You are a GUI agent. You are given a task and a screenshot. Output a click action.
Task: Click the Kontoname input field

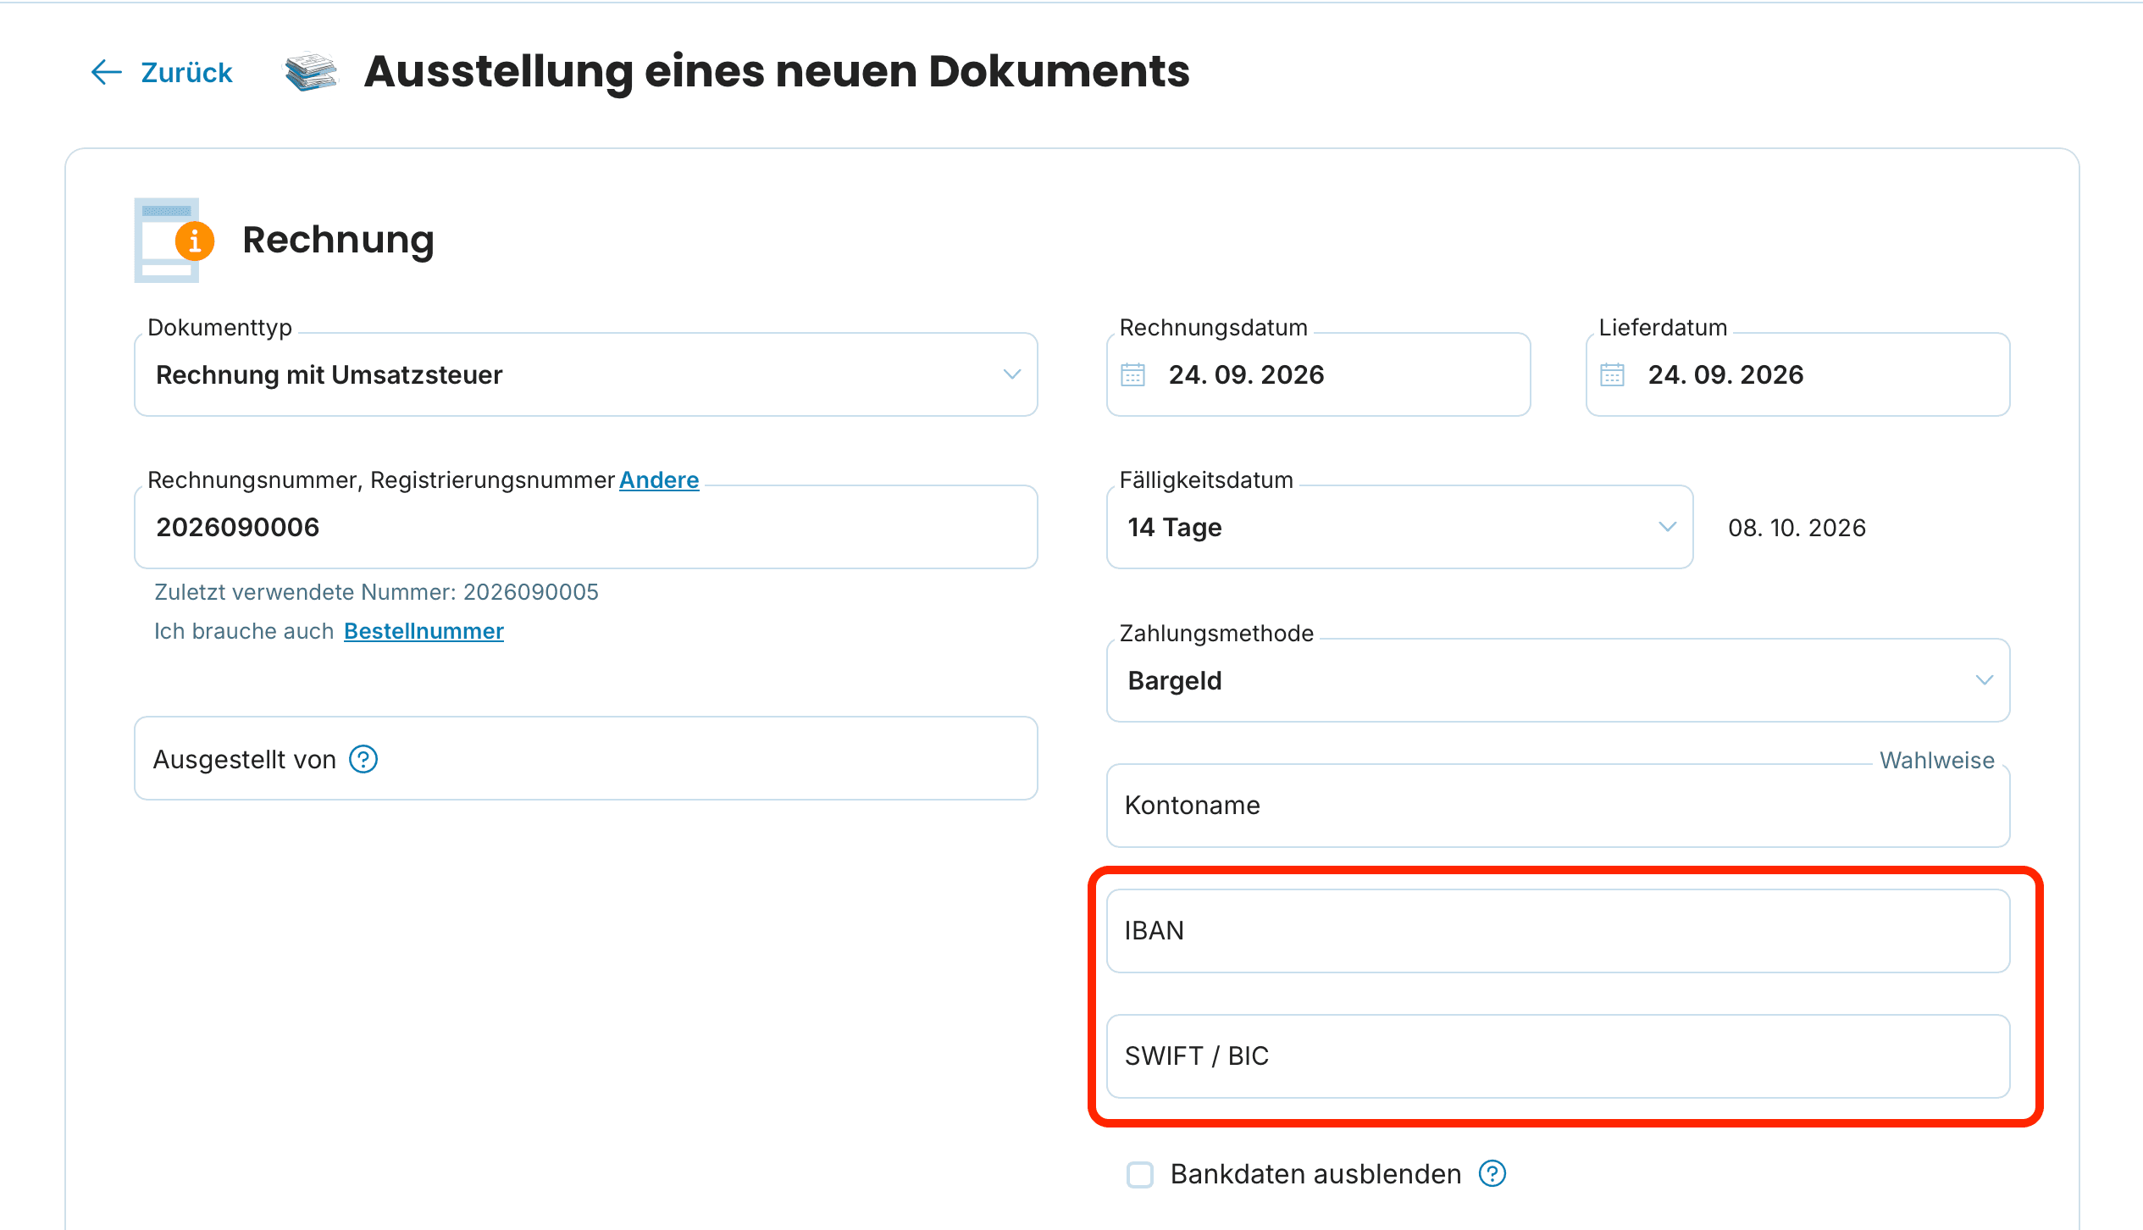coord(1559,806)
